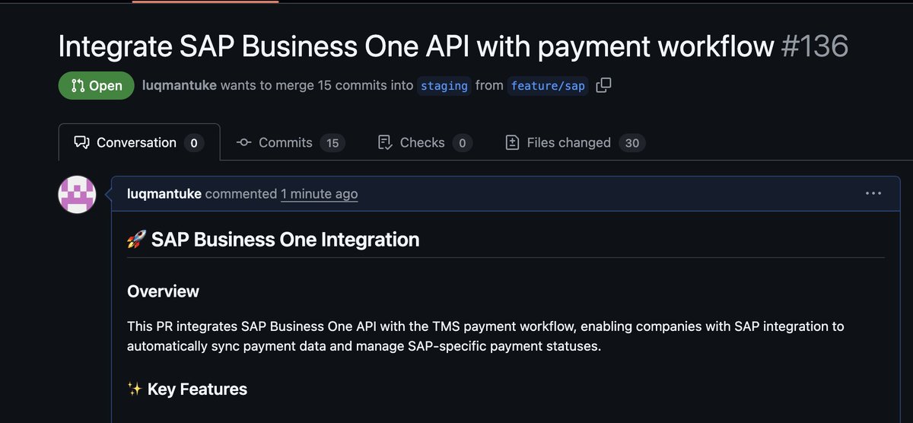The image size is (913, 423).
Task: Open the Commits tab
Action: [291, 142]
